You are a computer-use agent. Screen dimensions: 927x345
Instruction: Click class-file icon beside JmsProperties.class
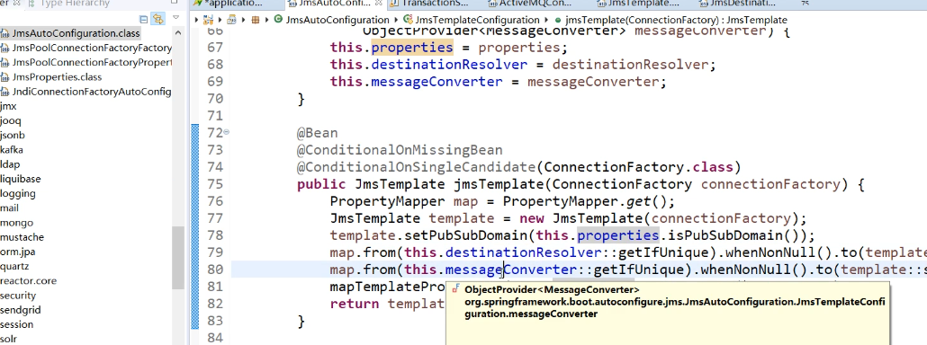point(5,77)
